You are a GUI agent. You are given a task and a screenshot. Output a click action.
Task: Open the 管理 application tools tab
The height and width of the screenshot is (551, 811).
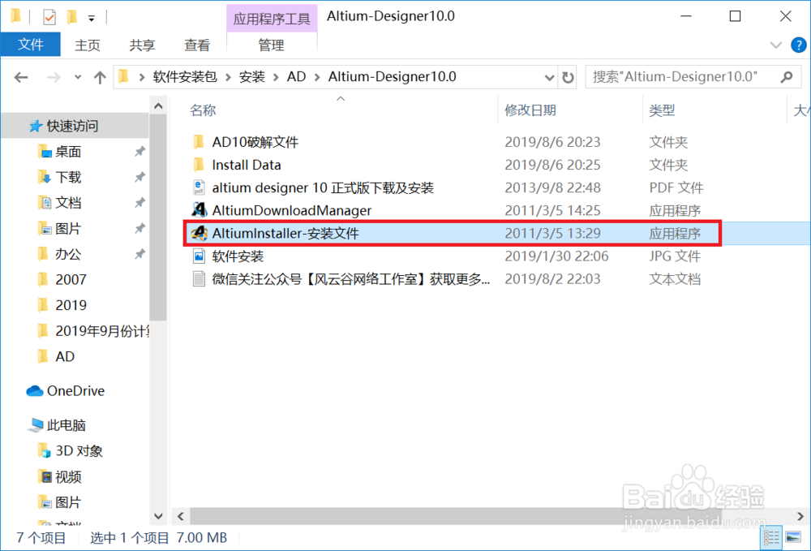click(x=272, y=45)
